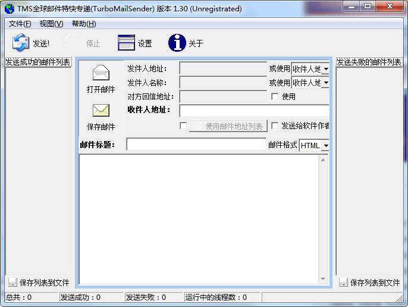Enable the 使用 reply address checkbox

point(275,96)
